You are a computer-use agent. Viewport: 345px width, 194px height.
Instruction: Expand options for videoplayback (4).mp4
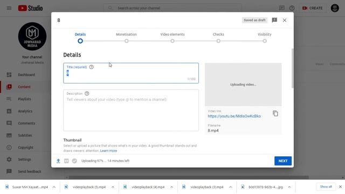[171, 187]
